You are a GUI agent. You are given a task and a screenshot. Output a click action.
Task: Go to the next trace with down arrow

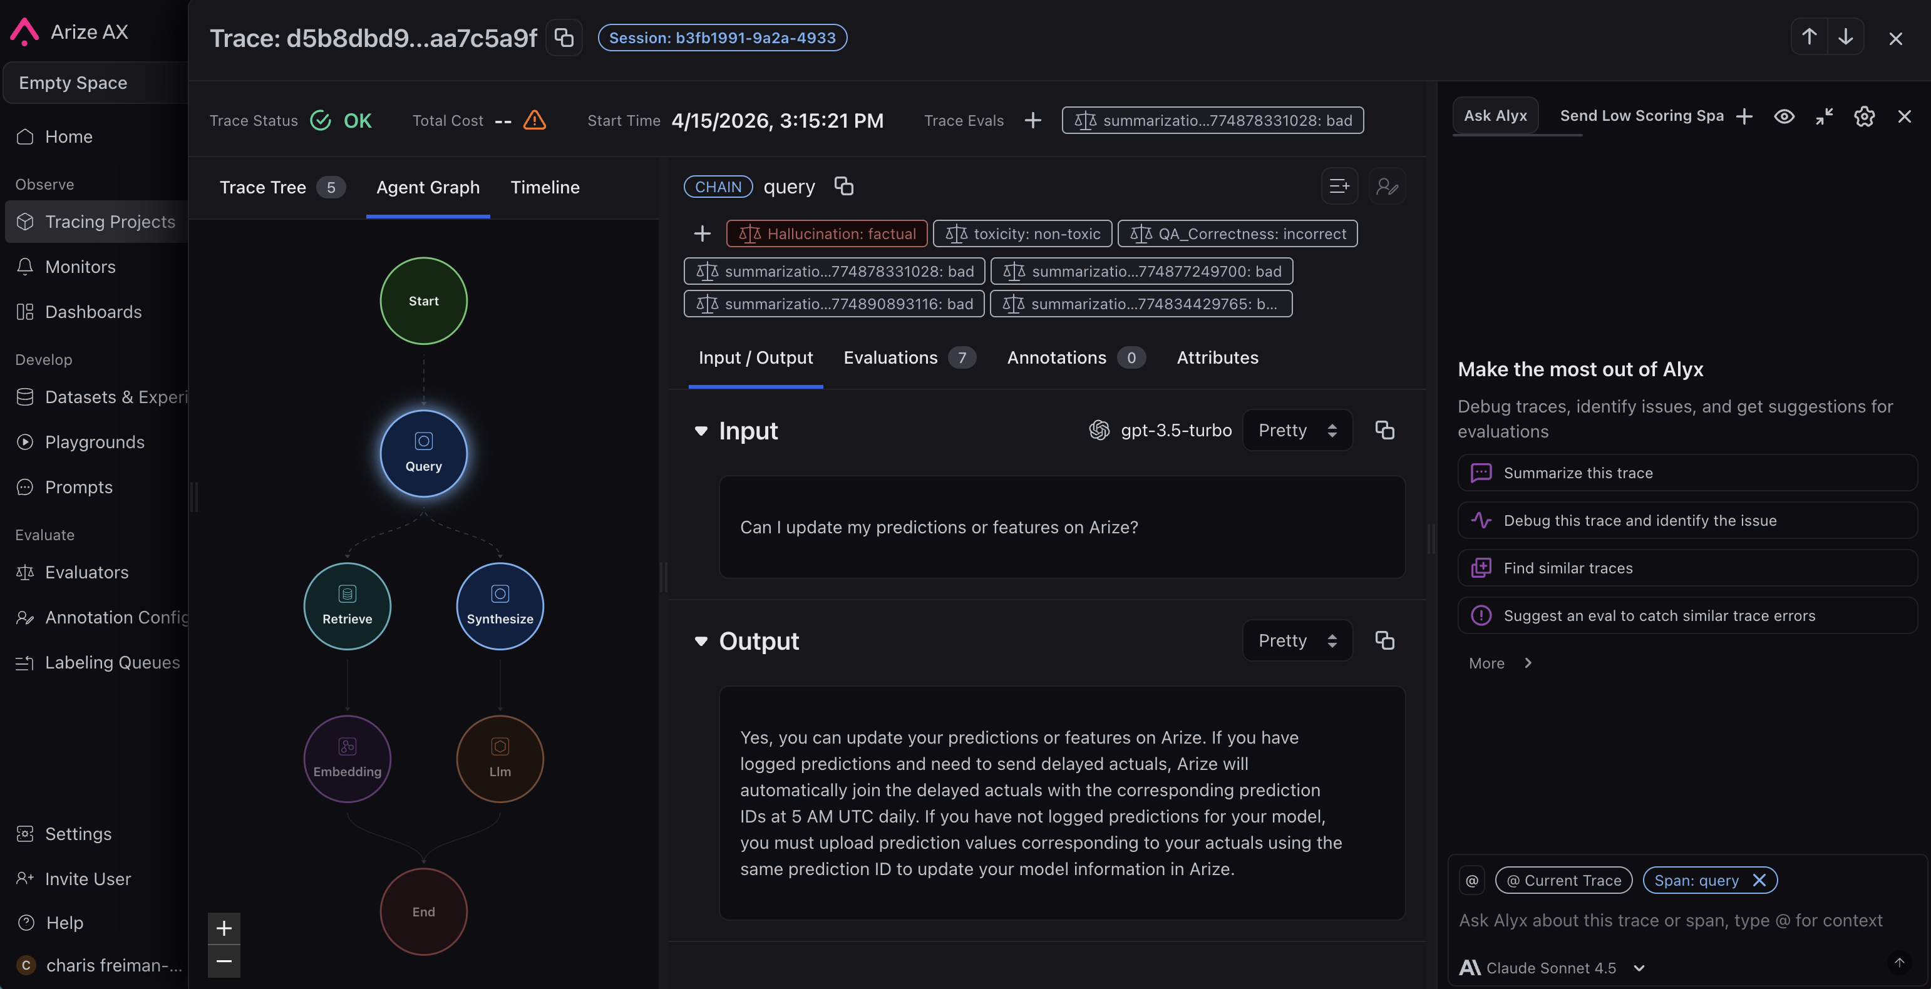tap(1846, 37)
